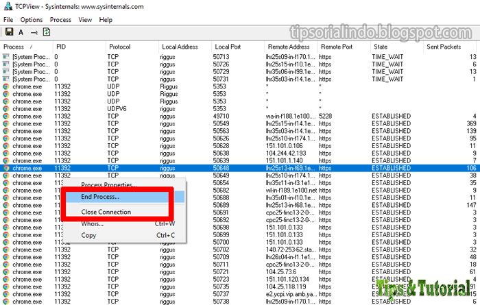Image resolution: width=480 pixels, height=305 pixels.
Task: Click the local port 50689 cell
Action: pos(221,205)
